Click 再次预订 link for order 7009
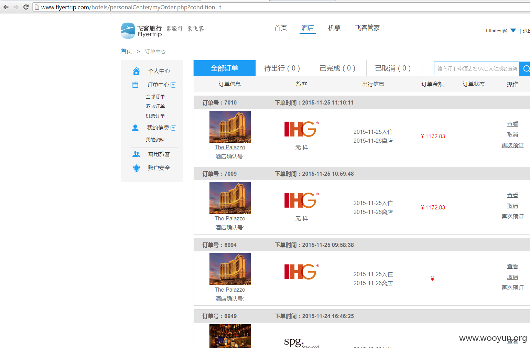The image size is (530, 348). [x=512, y=217]
